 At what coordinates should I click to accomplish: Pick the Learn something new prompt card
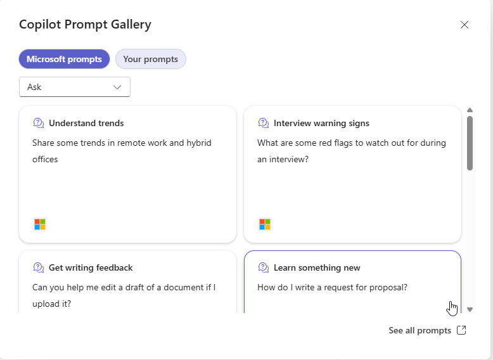coord(352,281)
